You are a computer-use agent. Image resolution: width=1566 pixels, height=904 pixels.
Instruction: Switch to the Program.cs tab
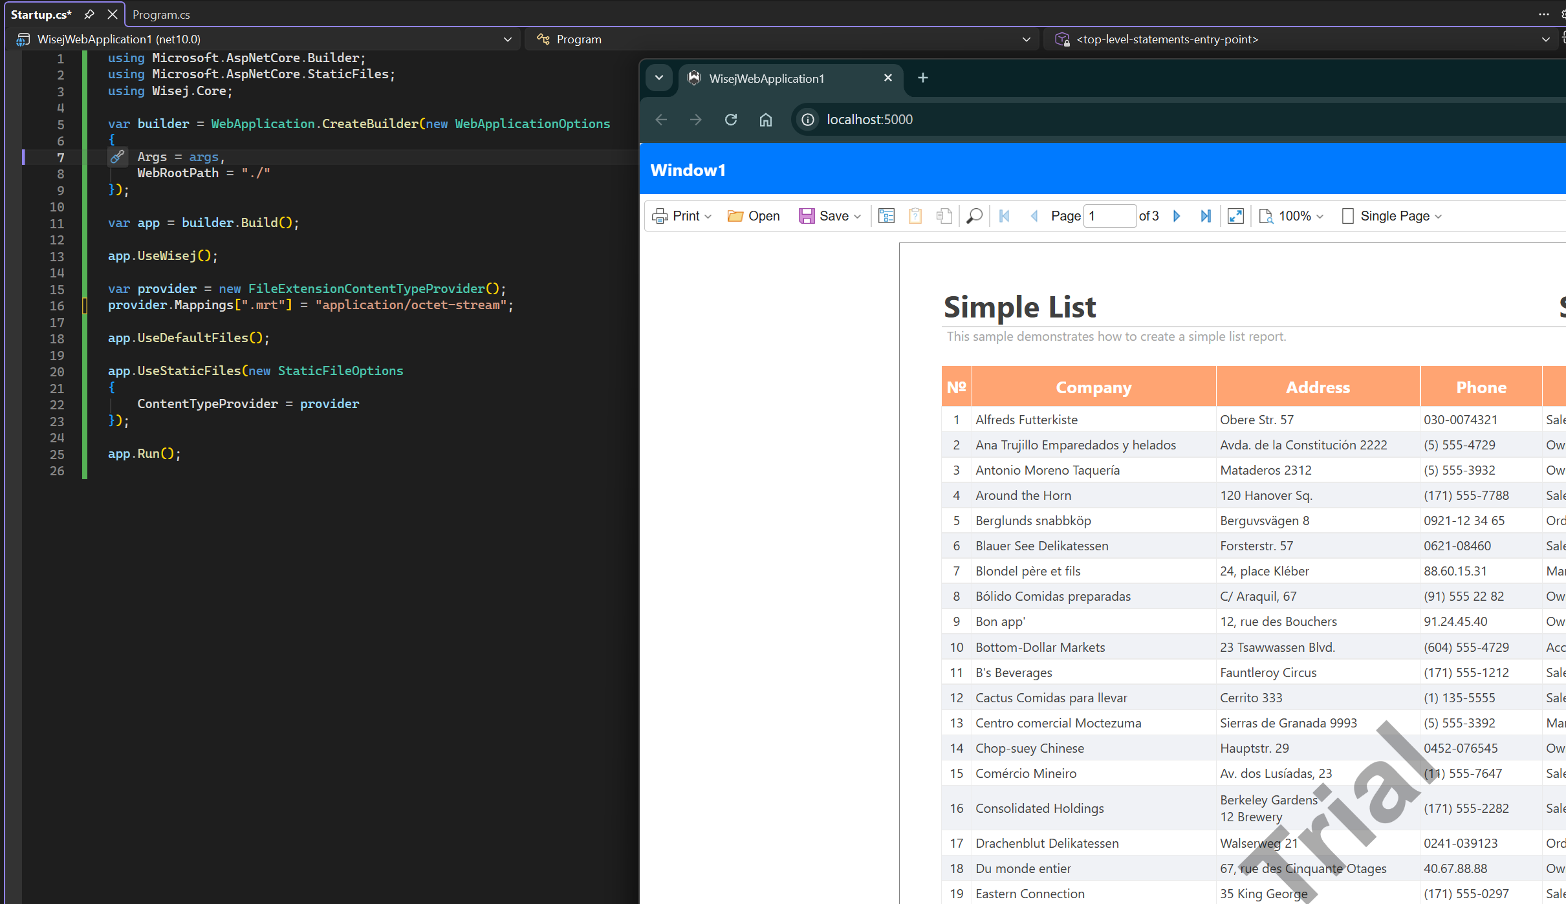coord(160,14)
